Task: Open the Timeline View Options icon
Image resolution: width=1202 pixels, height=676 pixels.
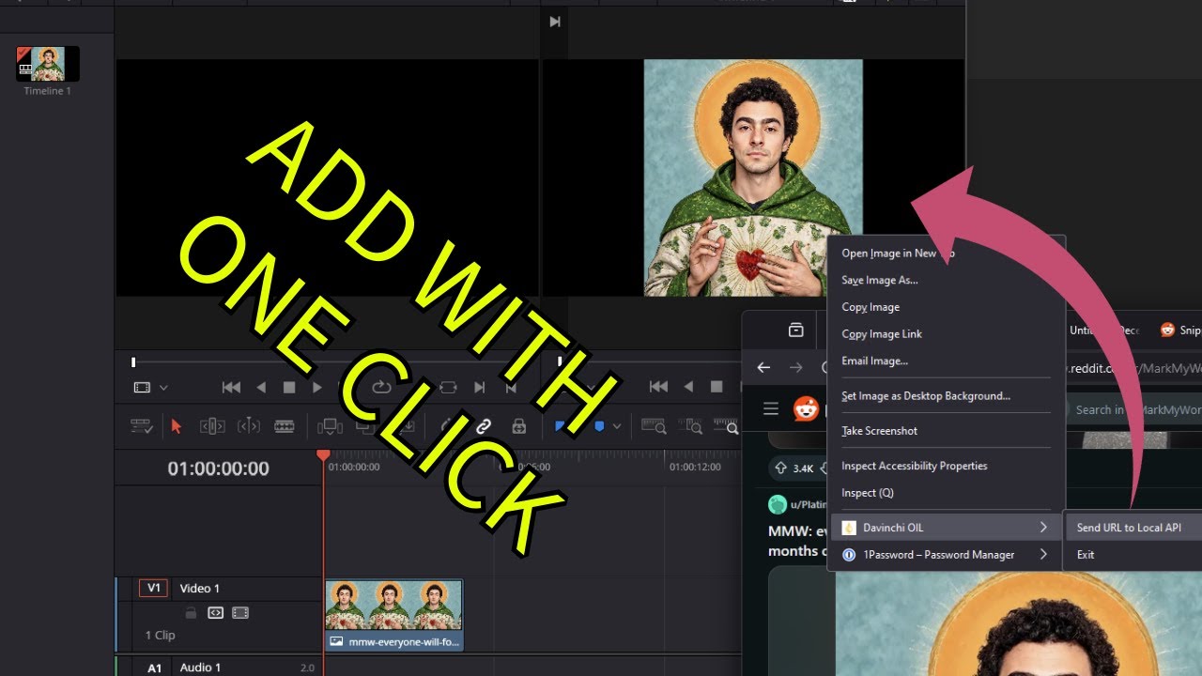Action: point(142,426)
